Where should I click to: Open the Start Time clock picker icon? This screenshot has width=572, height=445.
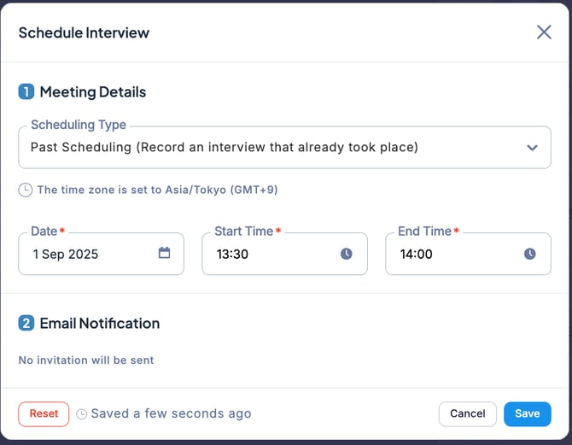[347, 254]
